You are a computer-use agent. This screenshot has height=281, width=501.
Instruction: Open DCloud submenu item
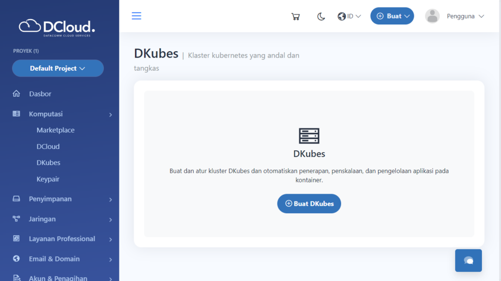pyautogui.click(x=48, y=146)
